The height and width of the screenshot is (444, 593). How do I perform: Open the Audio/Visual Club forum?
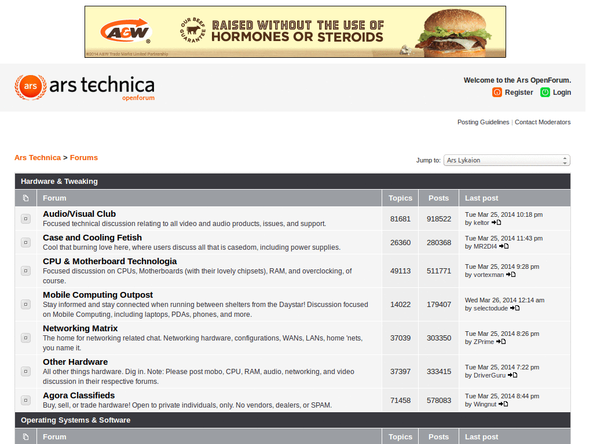coord(79,214)
